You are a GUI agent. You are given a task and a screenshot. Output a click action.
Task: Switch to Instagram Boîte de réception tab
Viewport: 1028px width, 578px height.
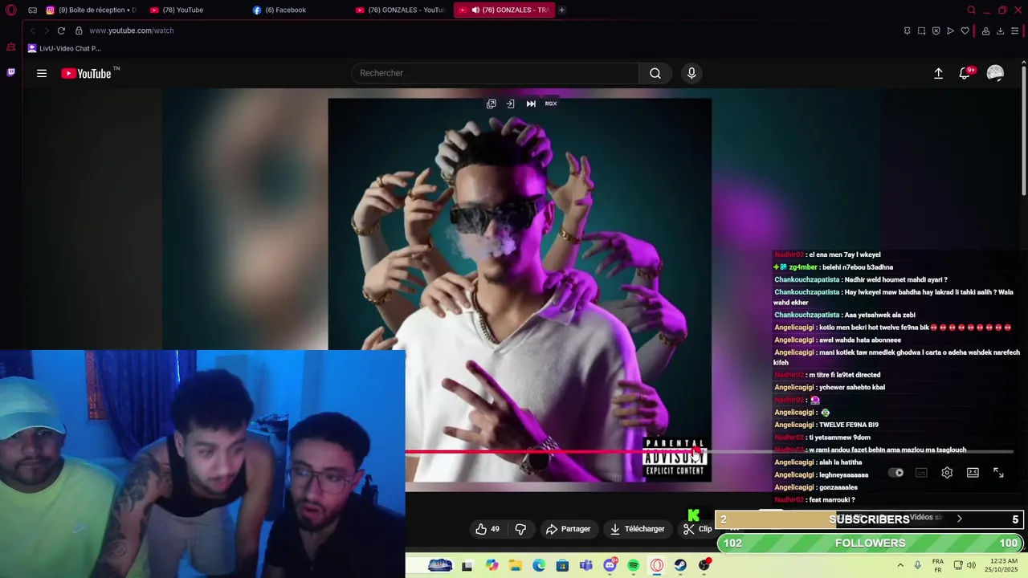point(91,10)
